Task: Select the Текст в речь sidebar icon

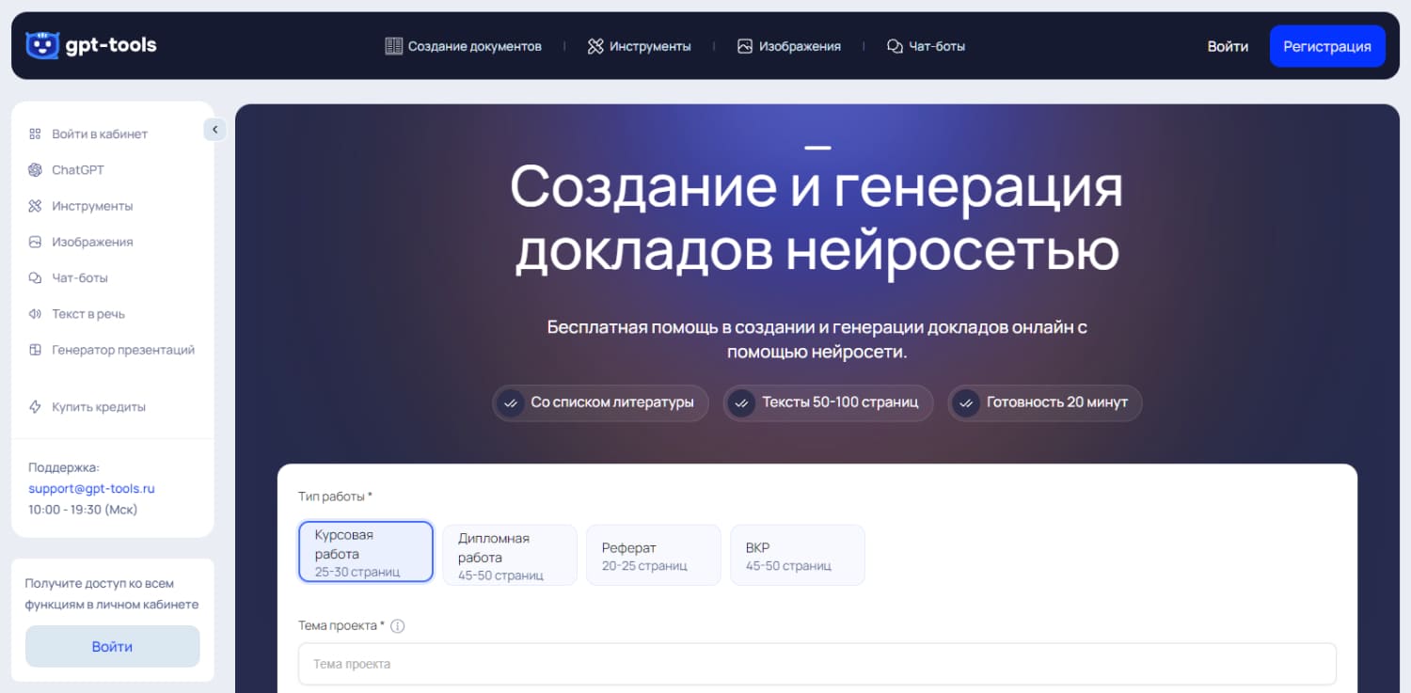Action: tap(36, 313)
